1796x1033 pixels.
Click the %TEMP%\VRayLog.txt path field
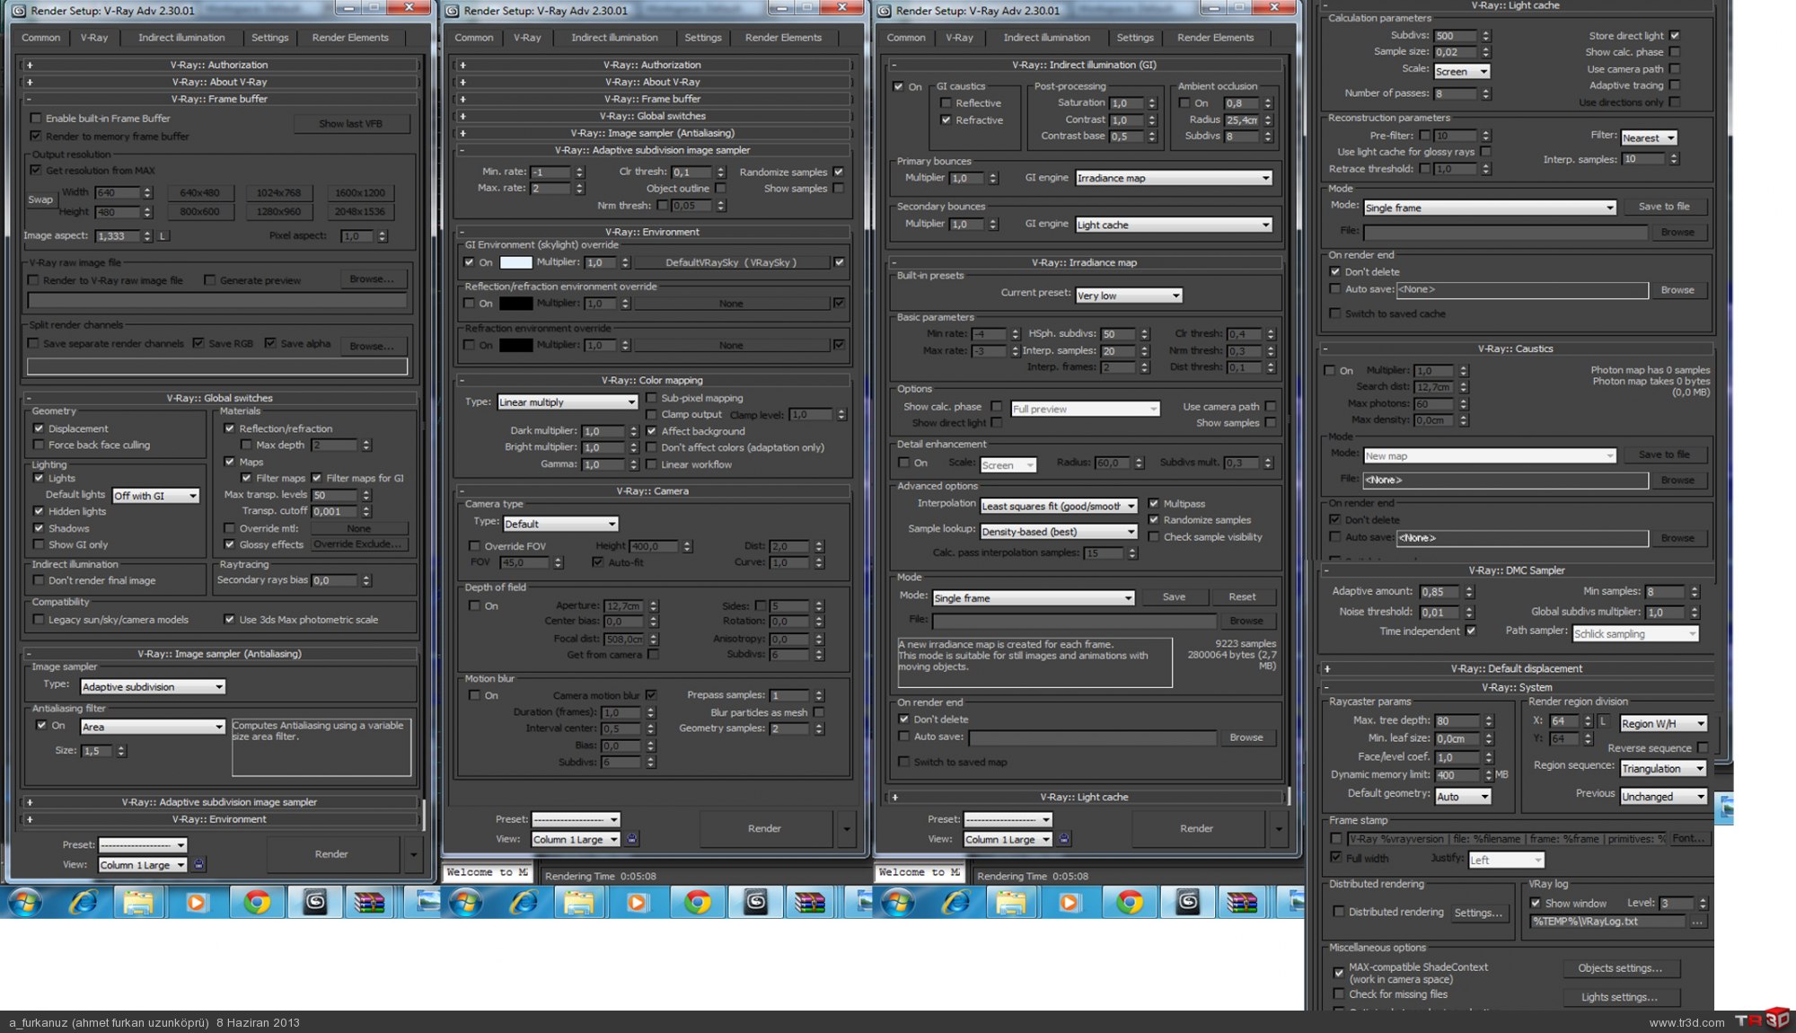[x=1608, y=922]
